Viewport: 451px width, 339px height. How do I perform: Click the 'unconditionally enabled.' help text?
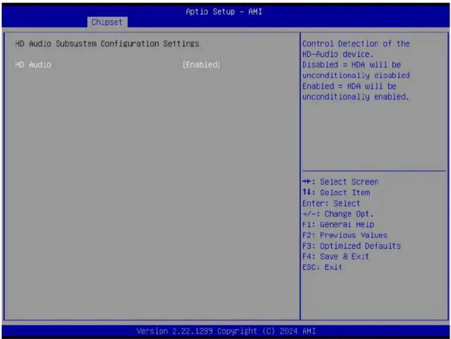pos(356,97)
